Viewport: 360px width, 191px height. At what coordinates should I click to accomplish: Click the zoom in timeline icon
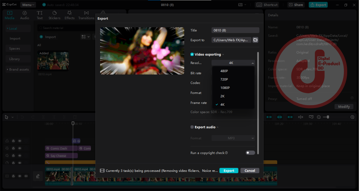click(x=352, y=117)
